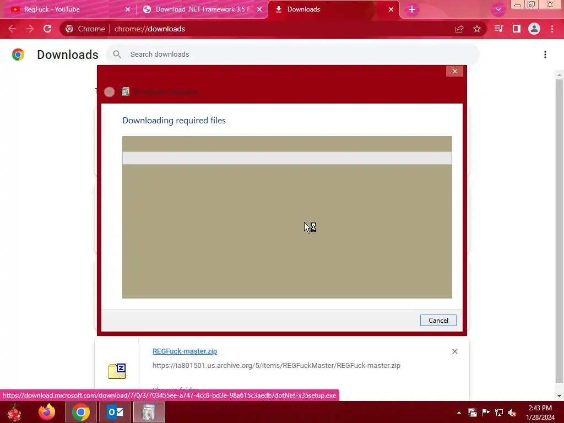Click the muted volume tray icon

tap(512, 412)
